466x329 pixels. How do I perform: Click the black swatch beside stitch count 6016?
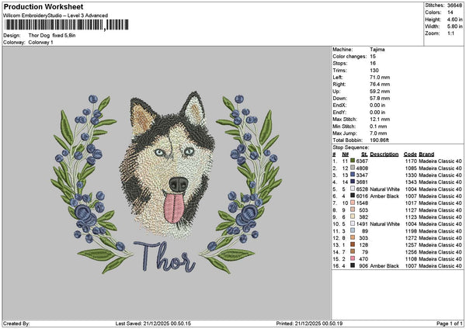tap(353, 196)
